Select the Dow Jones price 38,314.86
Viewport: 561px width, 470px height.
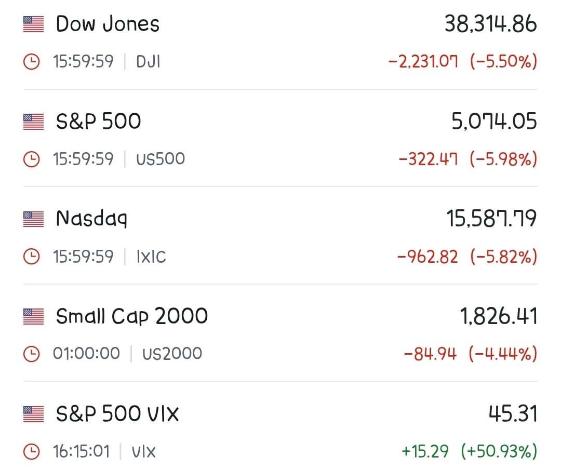coord(490,24)
